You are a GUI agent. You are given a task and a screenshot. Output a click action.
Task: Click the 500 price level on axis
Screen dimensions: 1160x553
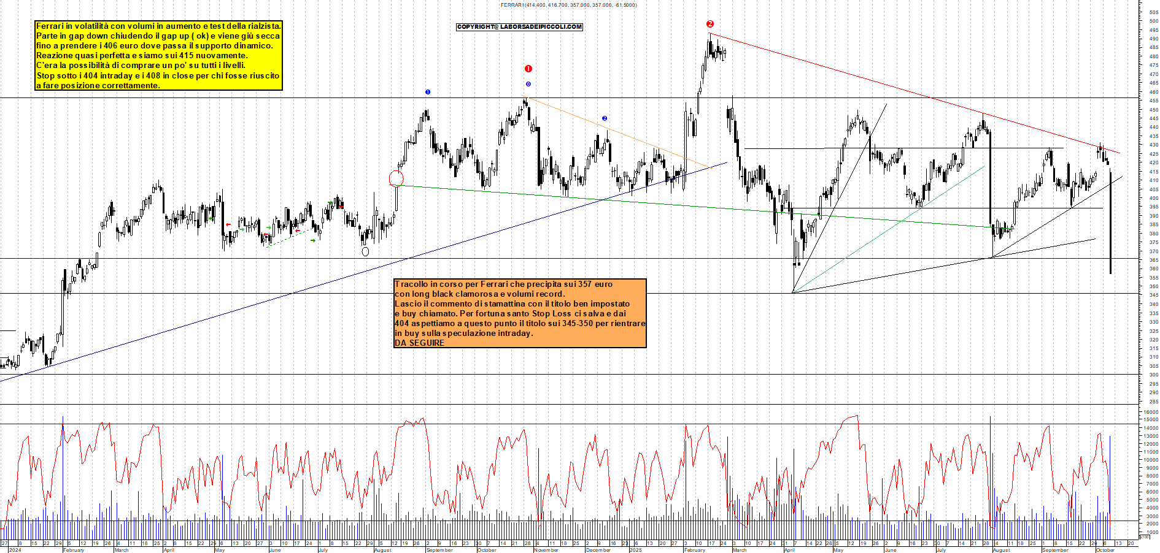(x=1153, y=21)
